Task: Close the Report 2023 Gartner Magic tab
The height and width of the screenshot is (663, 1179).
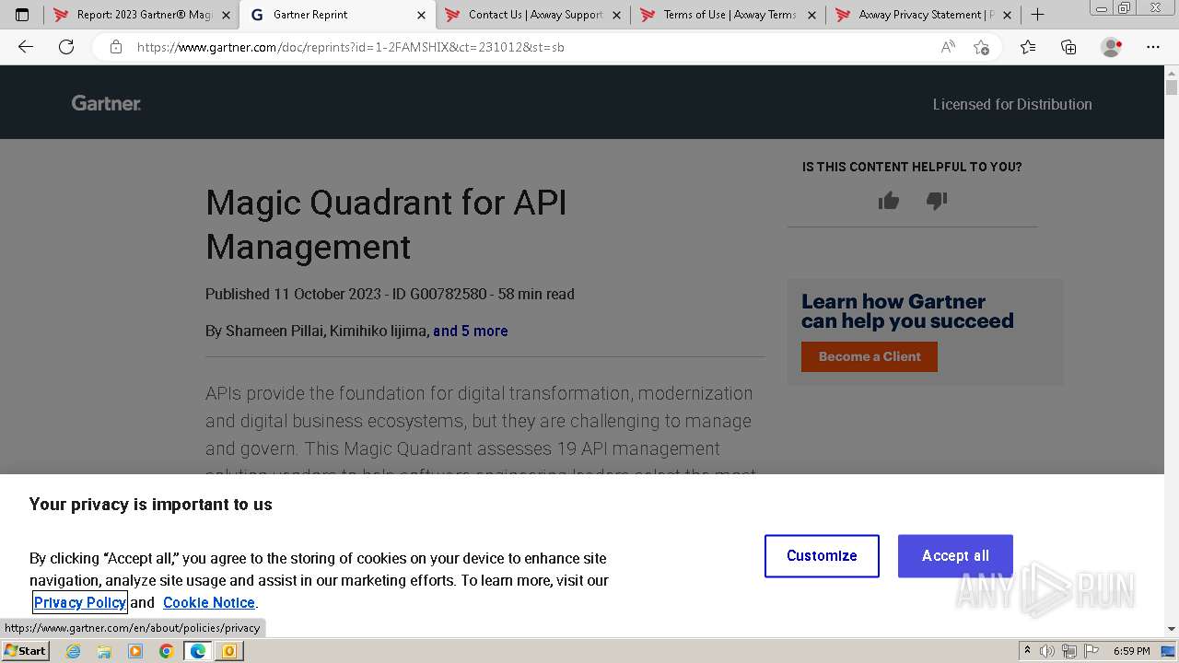Action: (226, 15)
